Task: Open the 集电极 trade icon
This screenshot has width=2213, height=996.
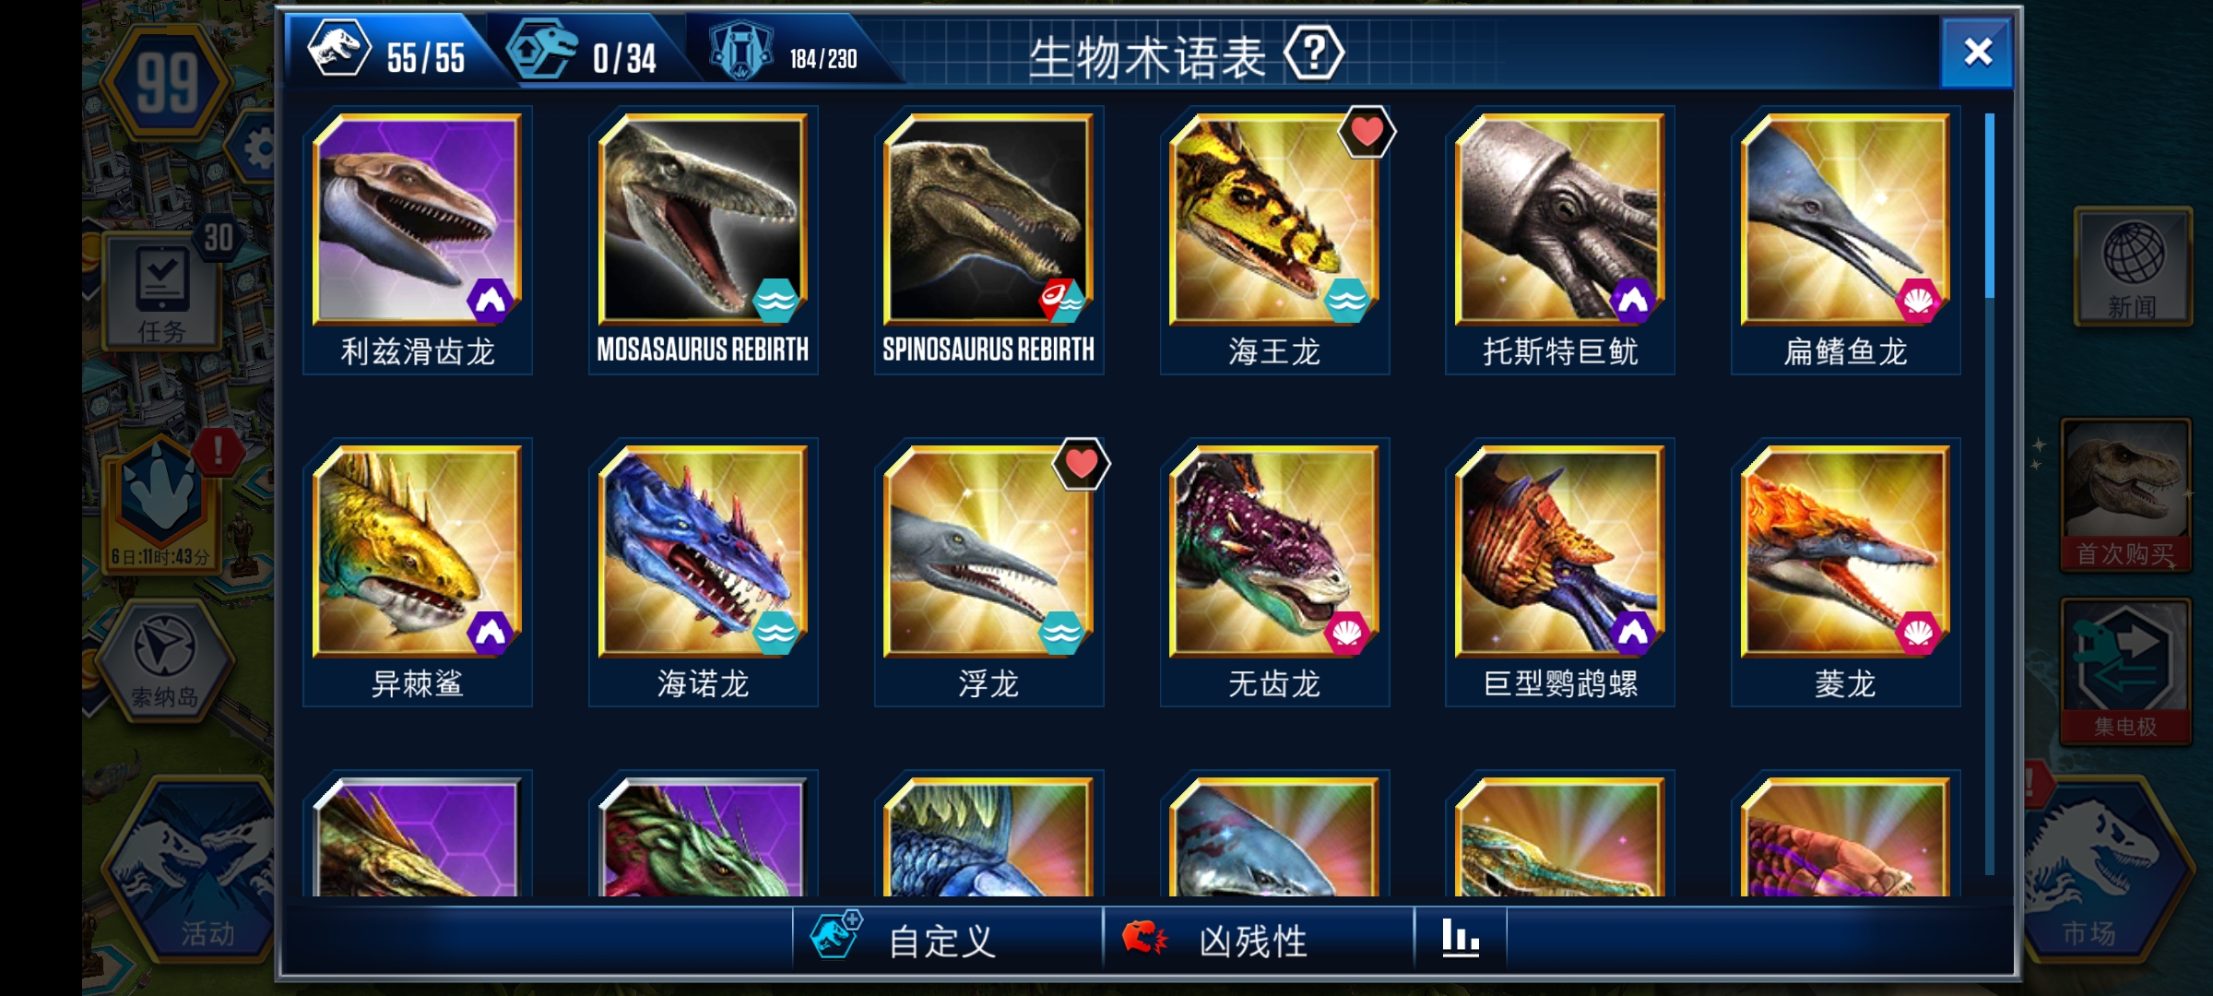Action: (2125, 670)
